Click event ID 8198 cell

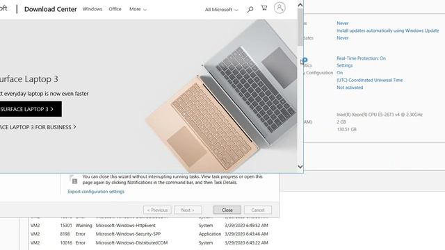[65, 234]
